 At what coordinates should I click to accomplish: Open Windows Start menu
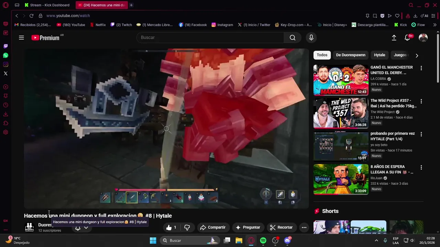click(153, 240)
